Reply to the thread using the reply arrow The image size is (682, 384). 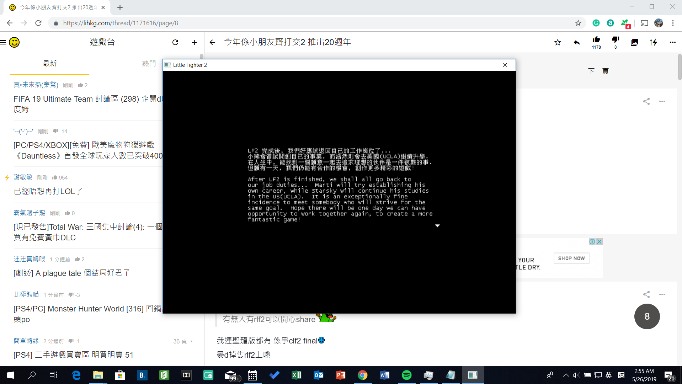click(577, 42)
